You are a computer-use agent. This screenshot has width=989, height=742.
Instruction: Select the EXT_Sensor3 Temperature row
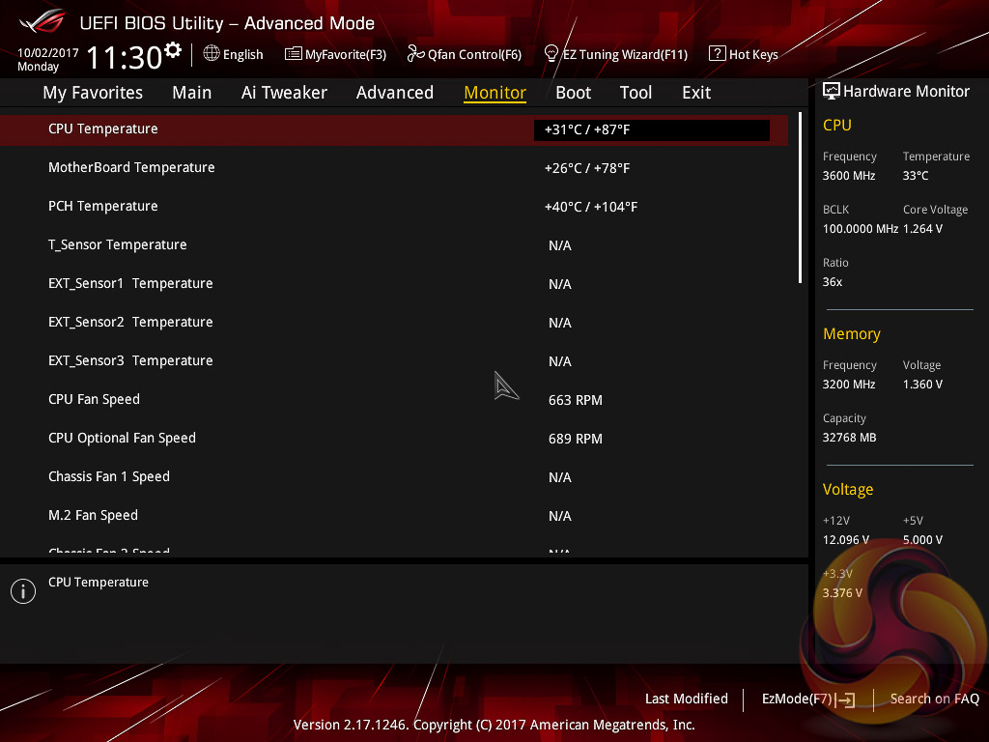click(394, 361)
